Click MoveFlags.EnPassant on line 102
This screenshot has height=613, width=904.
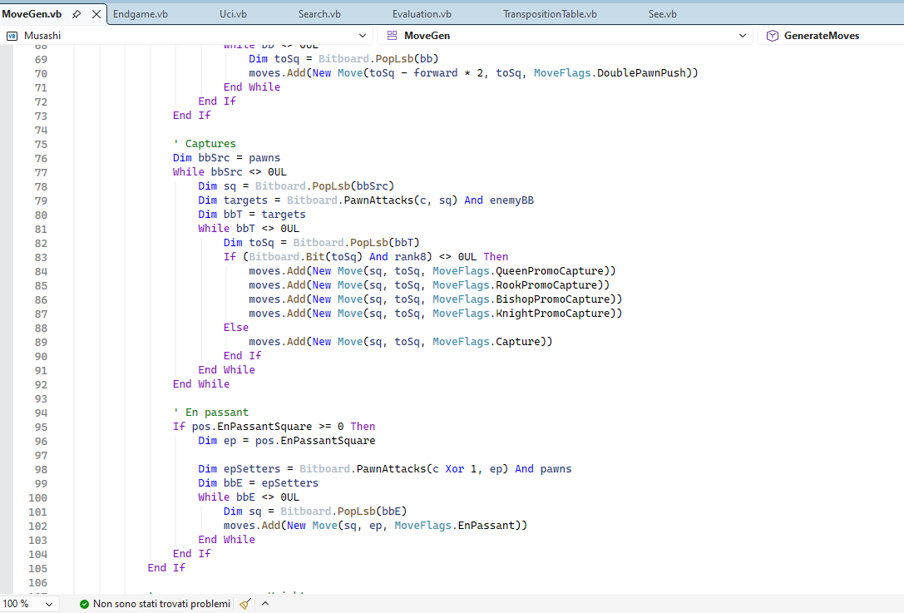(x=454, y=526)
